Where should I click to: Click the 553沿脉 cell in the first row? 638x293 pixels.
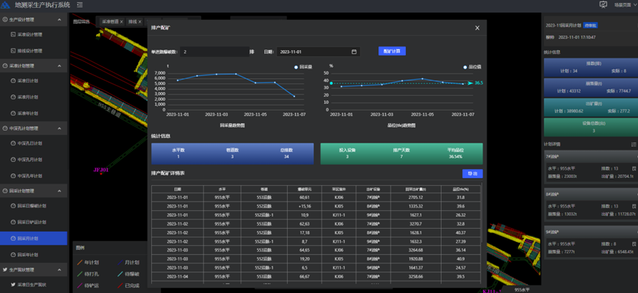tap(263, 197)
